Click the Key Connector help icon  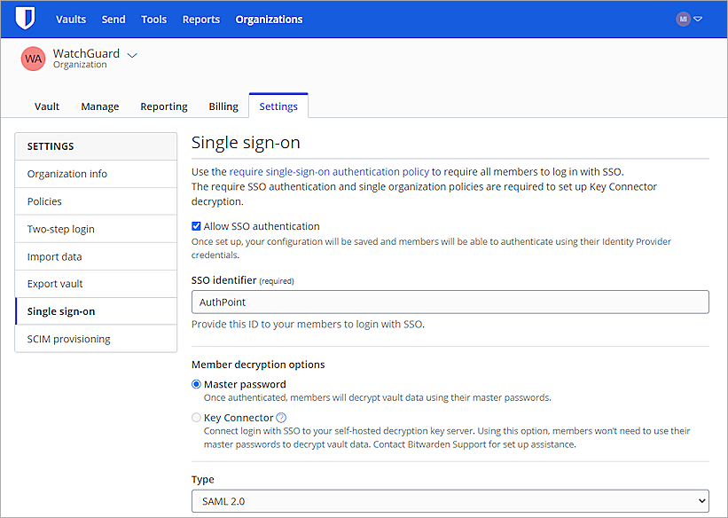click(281, 417)
